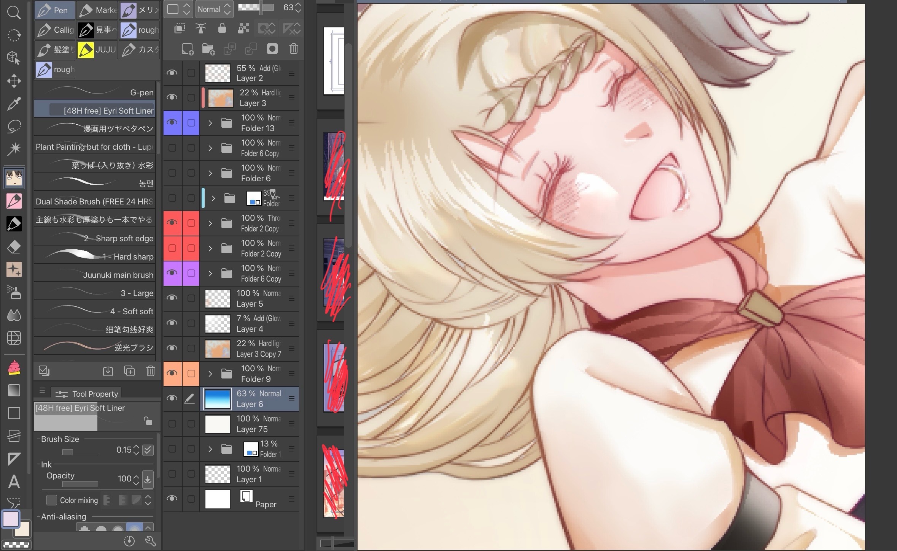Screen dimensions: 897x551
Task: Enable the Color mixing checkbox
Action: [52, 500]
